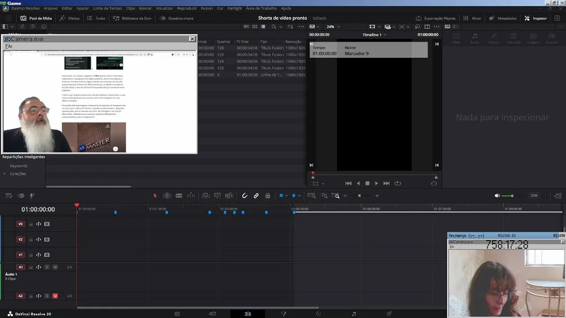
Task: Click the zoom-in plus on timeline zoom
Action: 377,196
